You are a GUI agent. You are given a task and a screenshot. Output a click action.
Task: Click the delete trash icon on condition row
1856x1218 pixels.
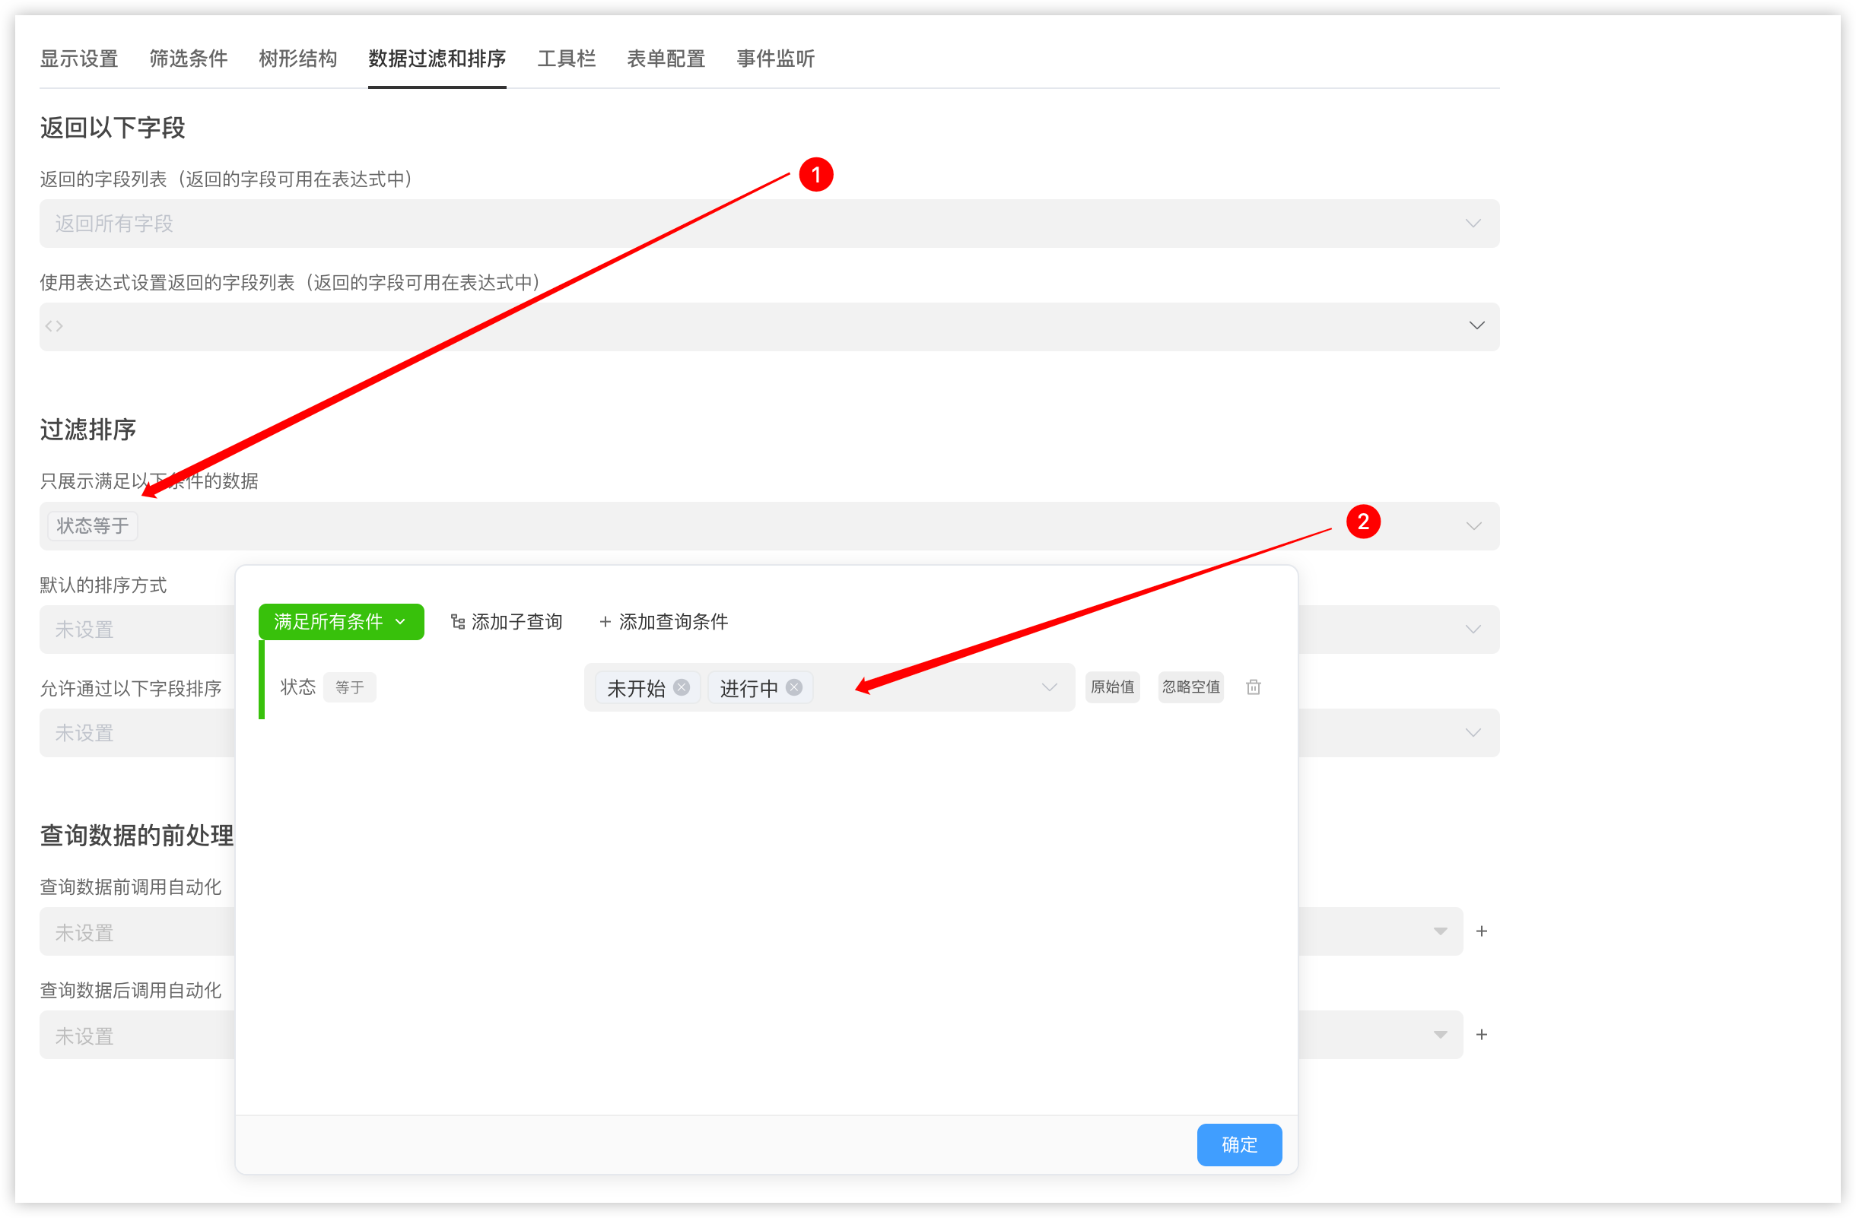pyautogui.click(x=1251, y=687)
